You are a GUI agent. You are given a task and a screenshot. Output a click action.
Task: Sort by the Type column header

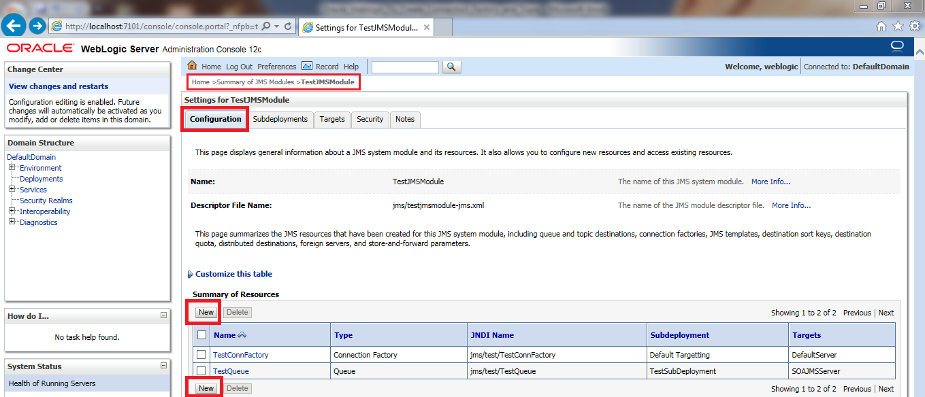tap(344, 335)
